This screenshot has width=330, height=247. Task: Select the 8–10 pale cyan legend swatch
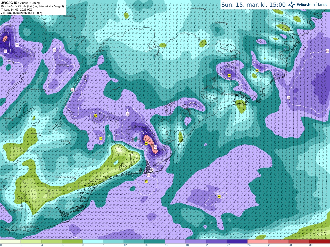[x=93, y=242]
